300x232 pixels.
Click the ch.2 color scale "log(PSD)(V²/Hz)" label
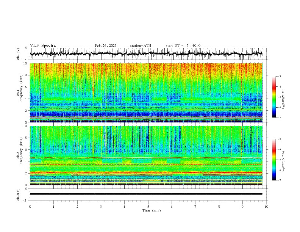(284, 161)
